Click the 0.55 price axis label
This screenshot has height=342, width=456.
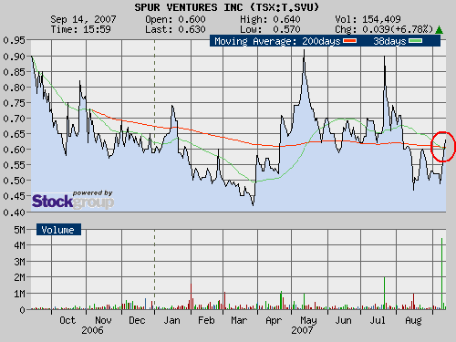14,165
